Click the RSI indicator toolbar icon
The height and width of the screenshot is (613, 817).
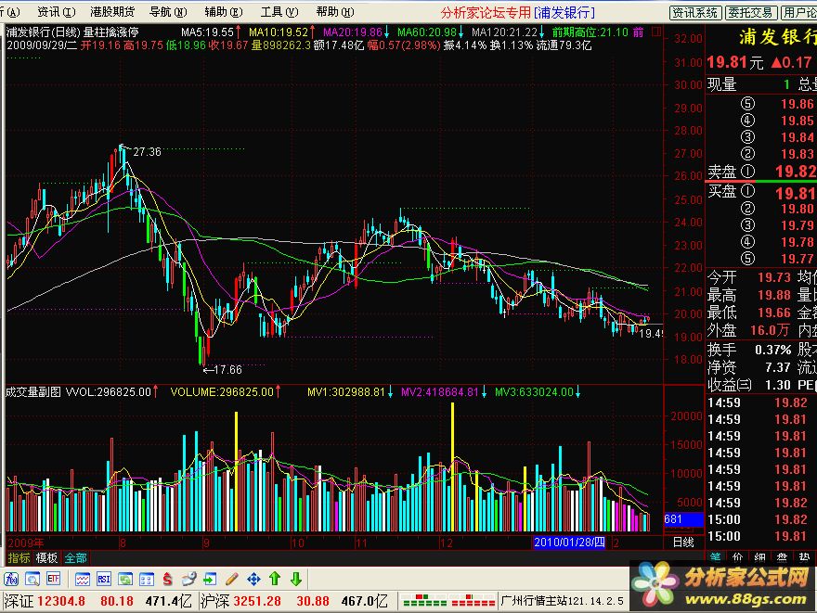tap(104, 579)
